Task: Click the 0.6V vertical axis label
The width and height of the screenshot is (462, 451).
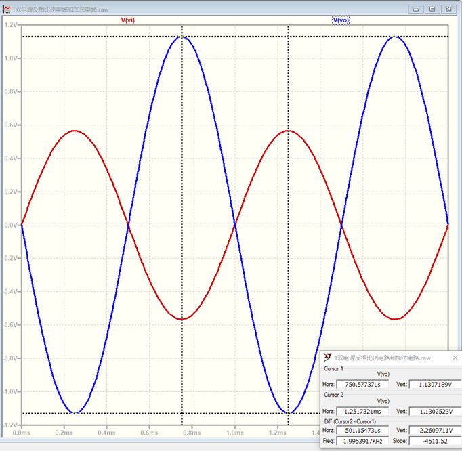Action: 11,125
